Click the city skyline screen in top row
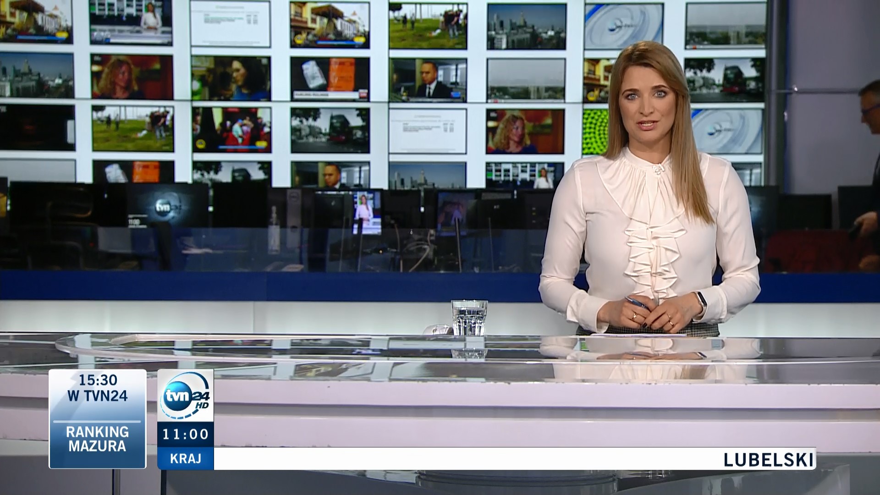Screen dimensions: 880x495 coord(526,27)
